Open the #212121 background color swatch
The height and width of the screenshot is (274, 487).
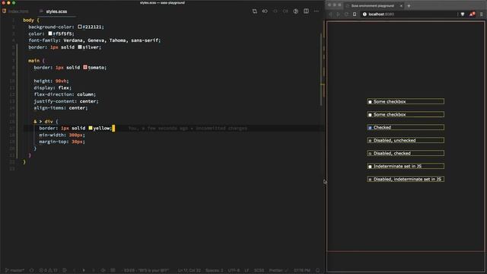[x=80, y=27]
